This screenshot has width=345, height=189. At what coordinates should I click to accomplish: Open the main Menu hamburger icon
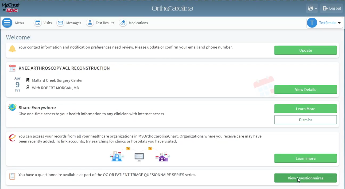pyautogui.click(x=7, y=23)
